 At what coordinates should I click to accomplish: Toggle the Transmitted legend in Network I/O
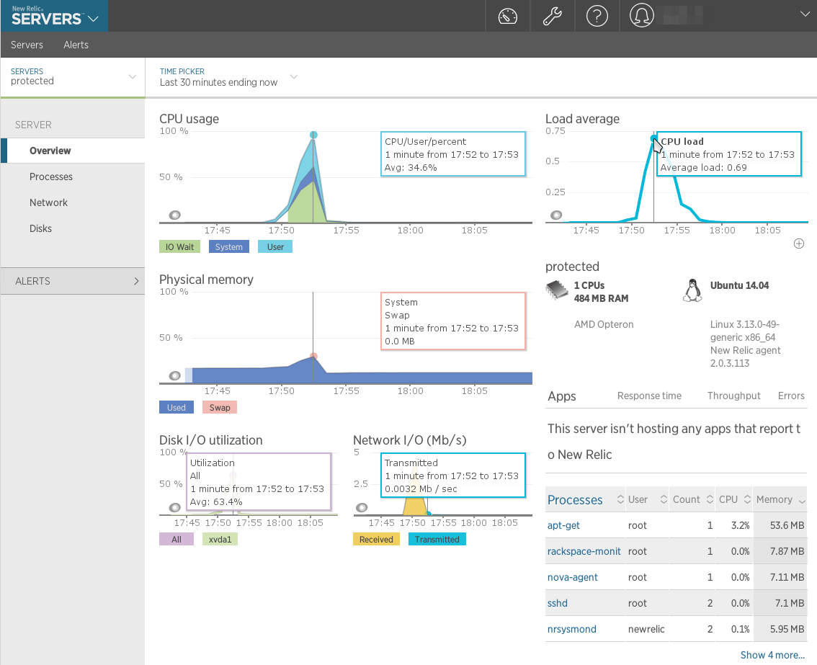(x=437, y=540)
